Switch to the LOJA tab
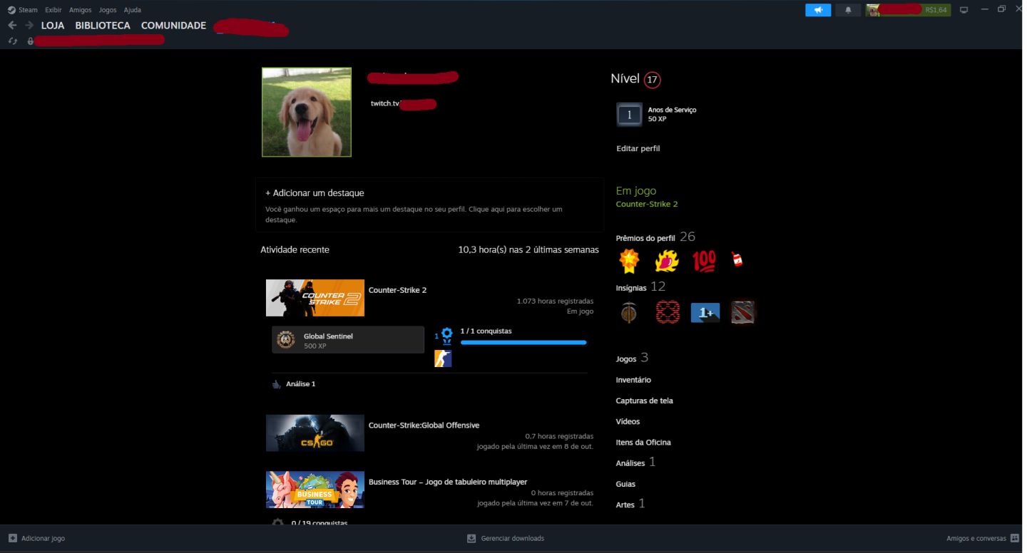Screen dimensions: 1027x553 pyautogui.click(x=53, y=26)
